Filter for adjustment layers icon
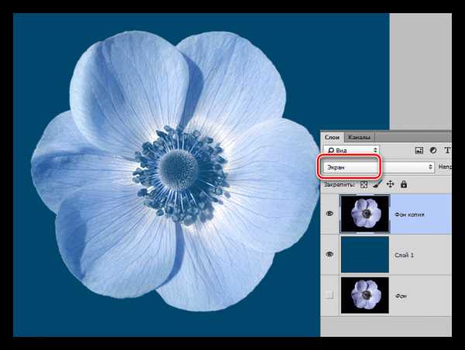Screen dimensions: 465x350 pos(433,150)
